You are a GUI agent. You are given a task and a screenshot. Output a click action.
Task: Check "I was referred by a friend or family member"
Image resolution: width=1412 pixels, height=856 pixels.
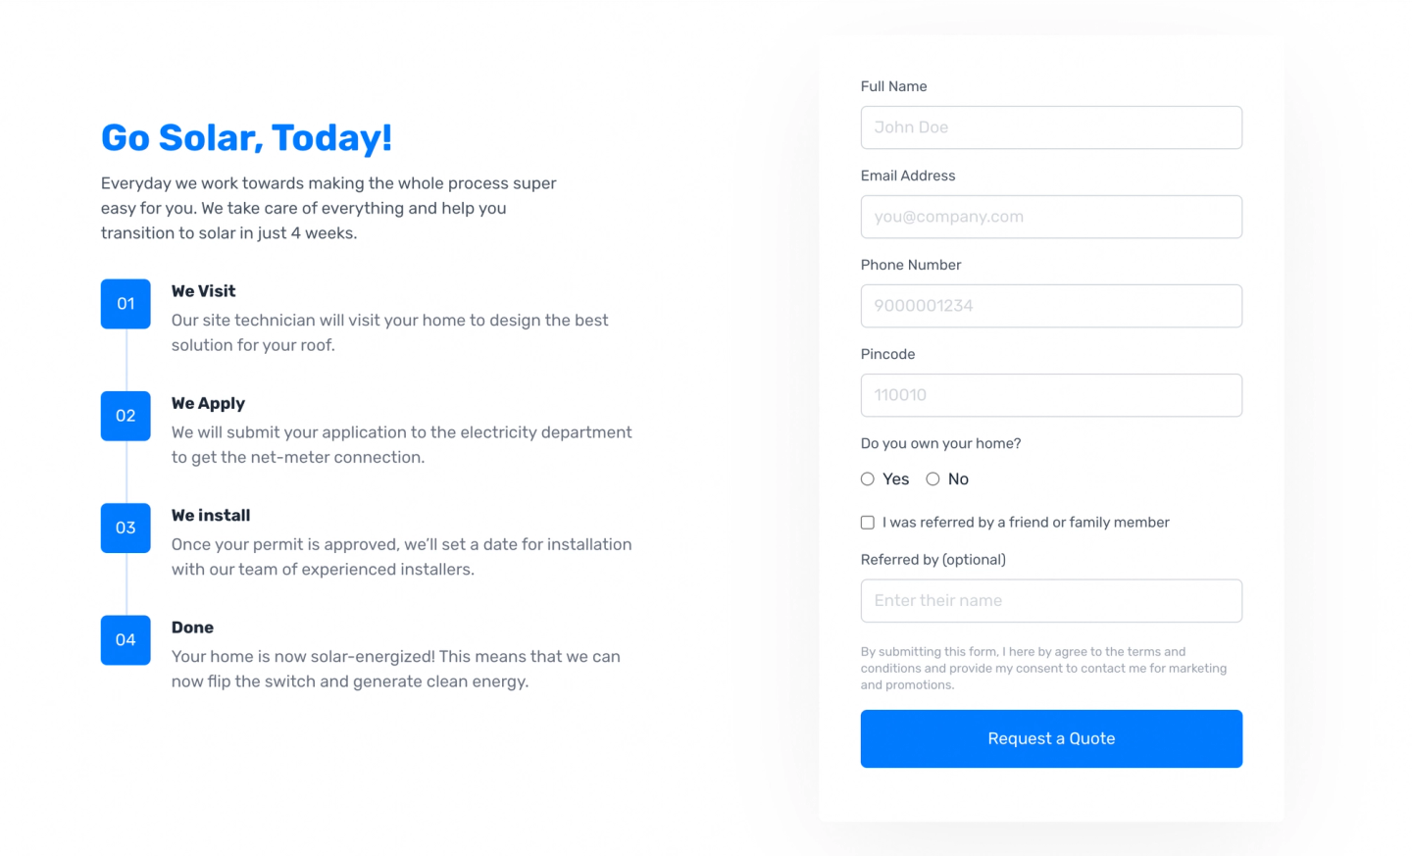[x=867, y=523]
